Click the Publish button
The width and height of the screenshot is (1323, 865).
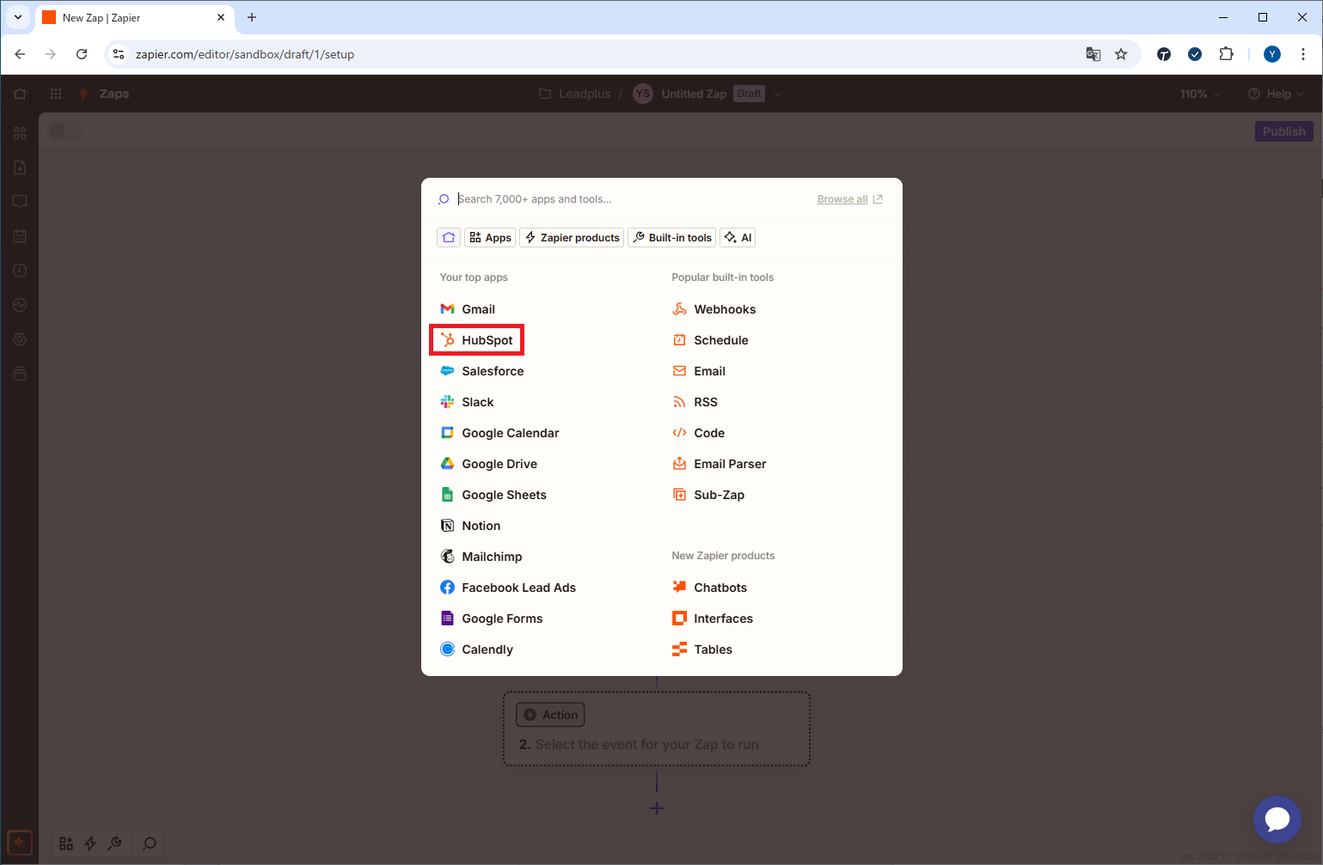pos(1283,131)
